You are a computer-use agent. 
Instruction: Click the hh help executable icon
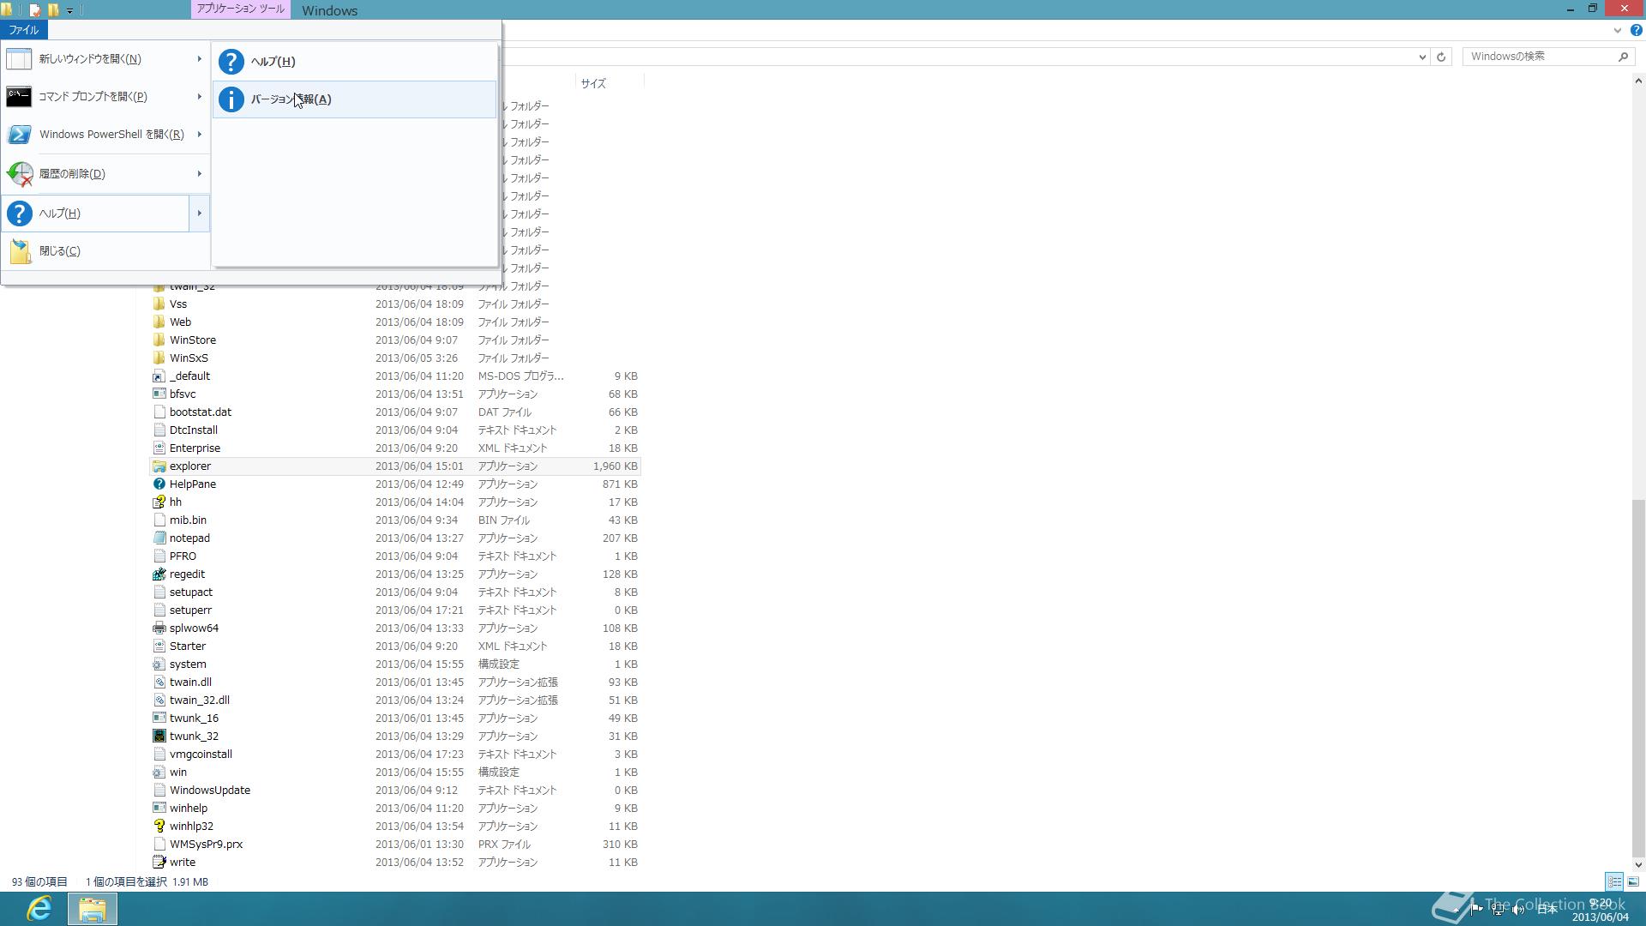159,502
